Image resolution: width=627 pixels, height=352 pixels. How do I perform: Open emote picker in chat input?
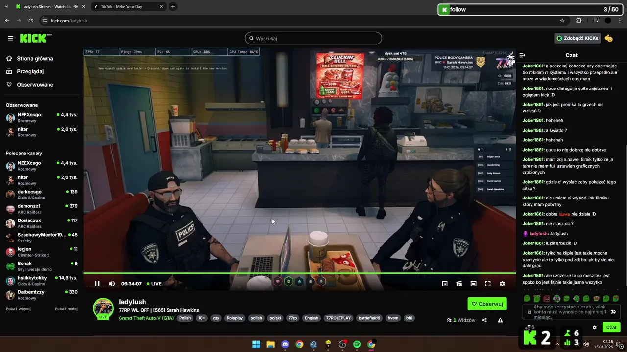[x=613, y=312]
